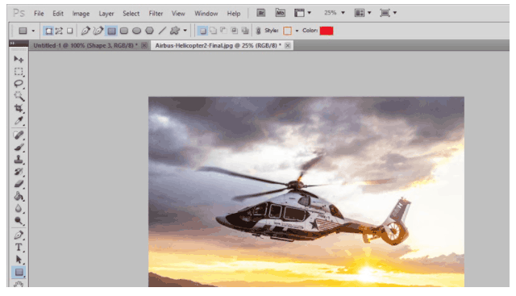Viewport: 516px width, 296px height.
Task: Choose the Line shape option
Action: (162, 31)
